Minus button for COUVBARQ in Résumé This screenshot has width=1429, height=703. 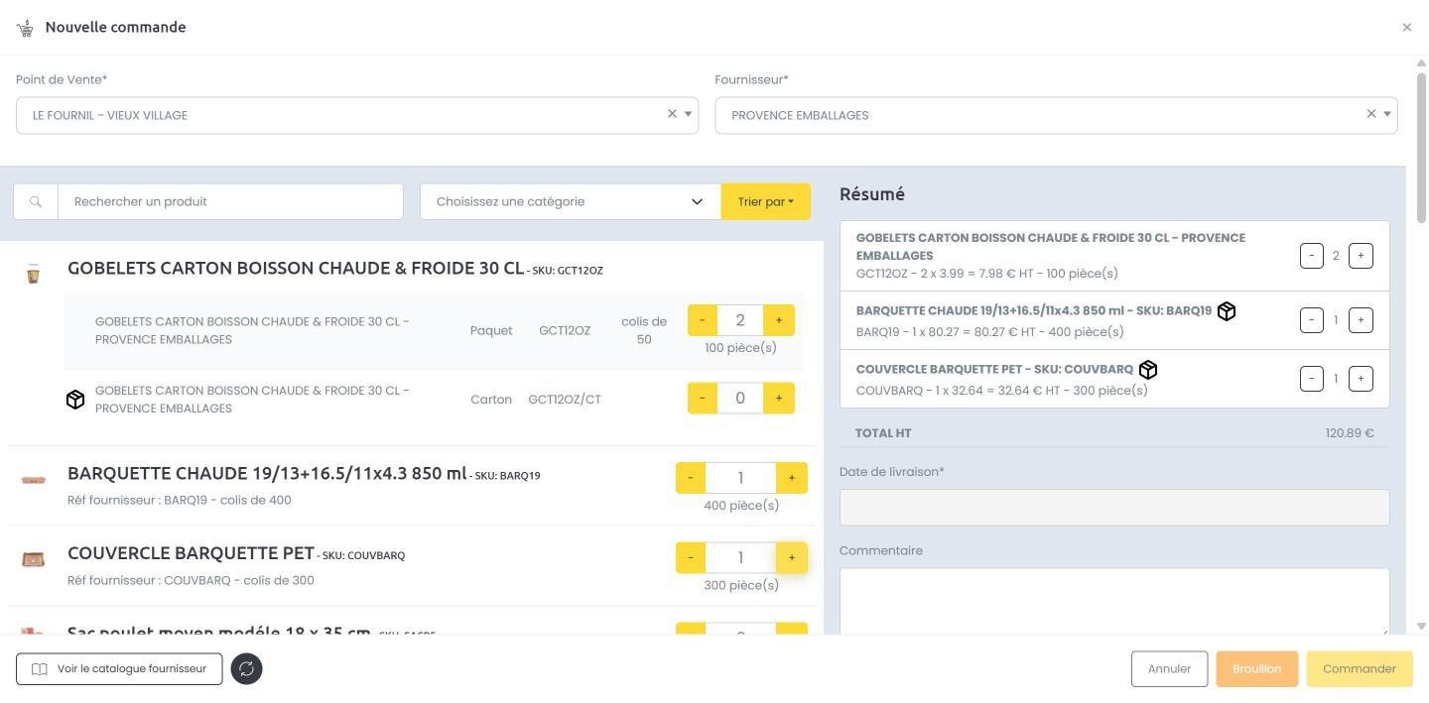pyautogui.click(x=1312, y=379)
